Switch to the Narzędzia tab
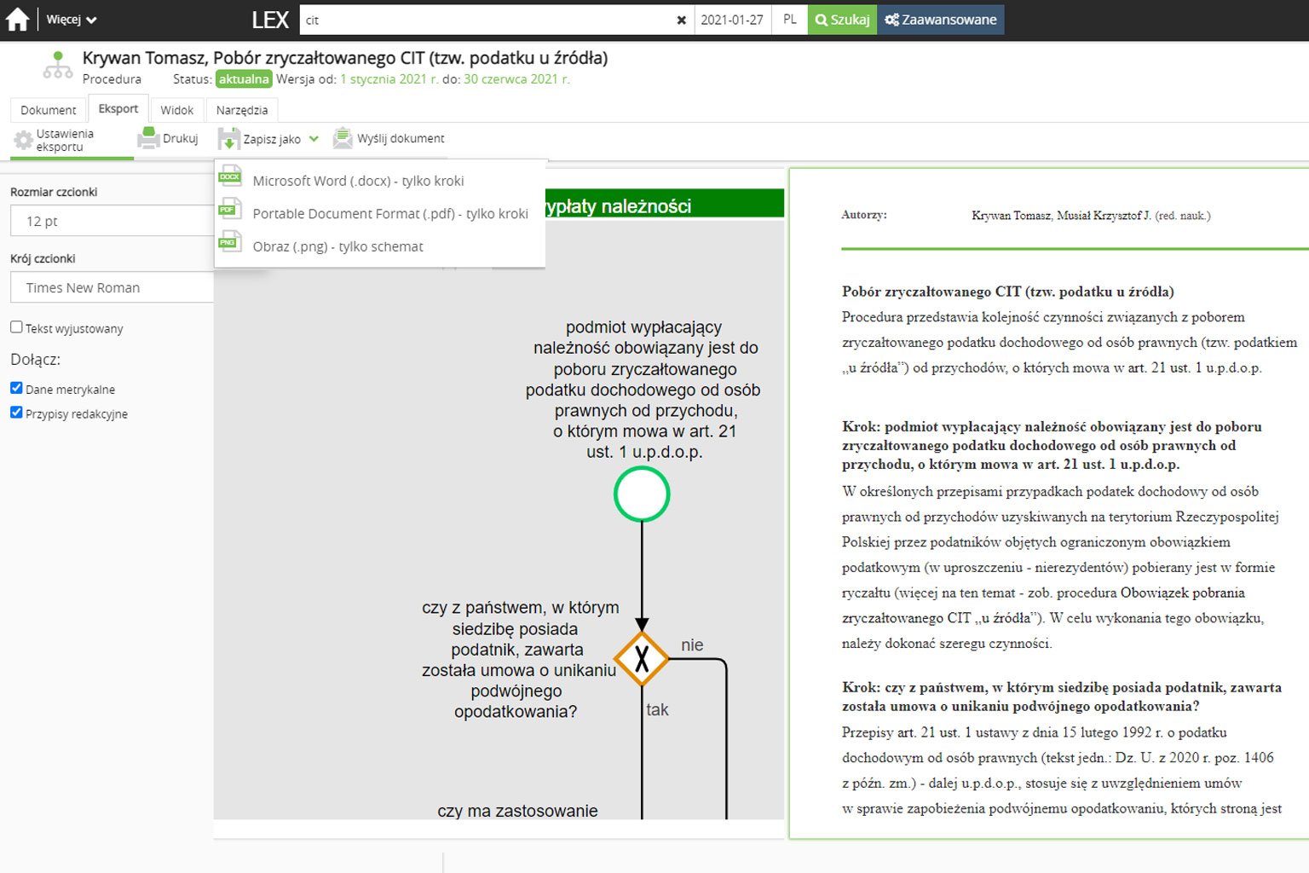 [x=241, y=110]
